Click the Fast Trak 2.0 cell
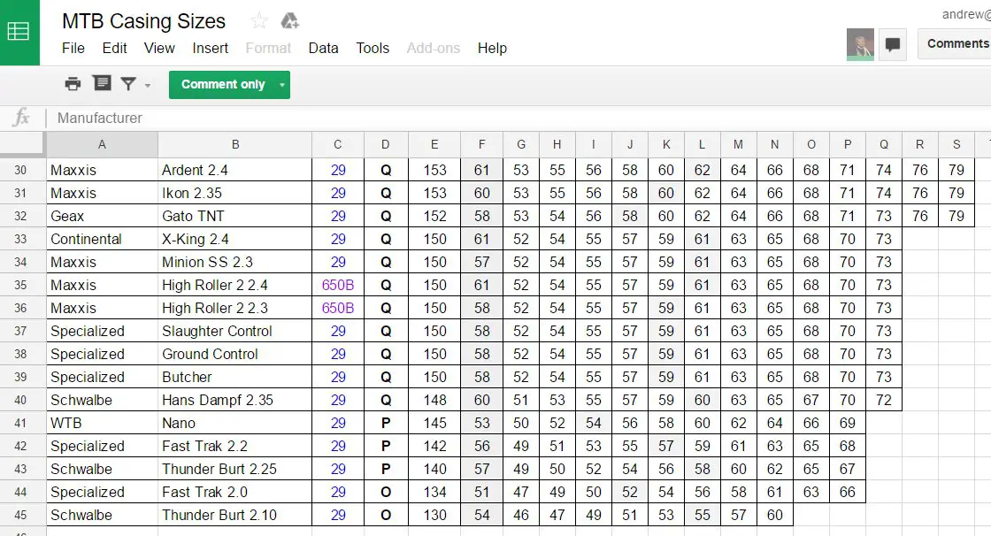The image size is (991, 536). [235, 493]
